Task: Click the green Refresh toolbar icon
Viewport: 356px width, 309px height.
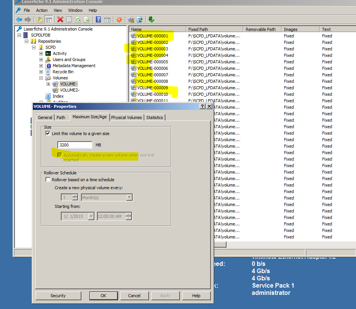Action: pyautogui.click(x=78, y=20)
